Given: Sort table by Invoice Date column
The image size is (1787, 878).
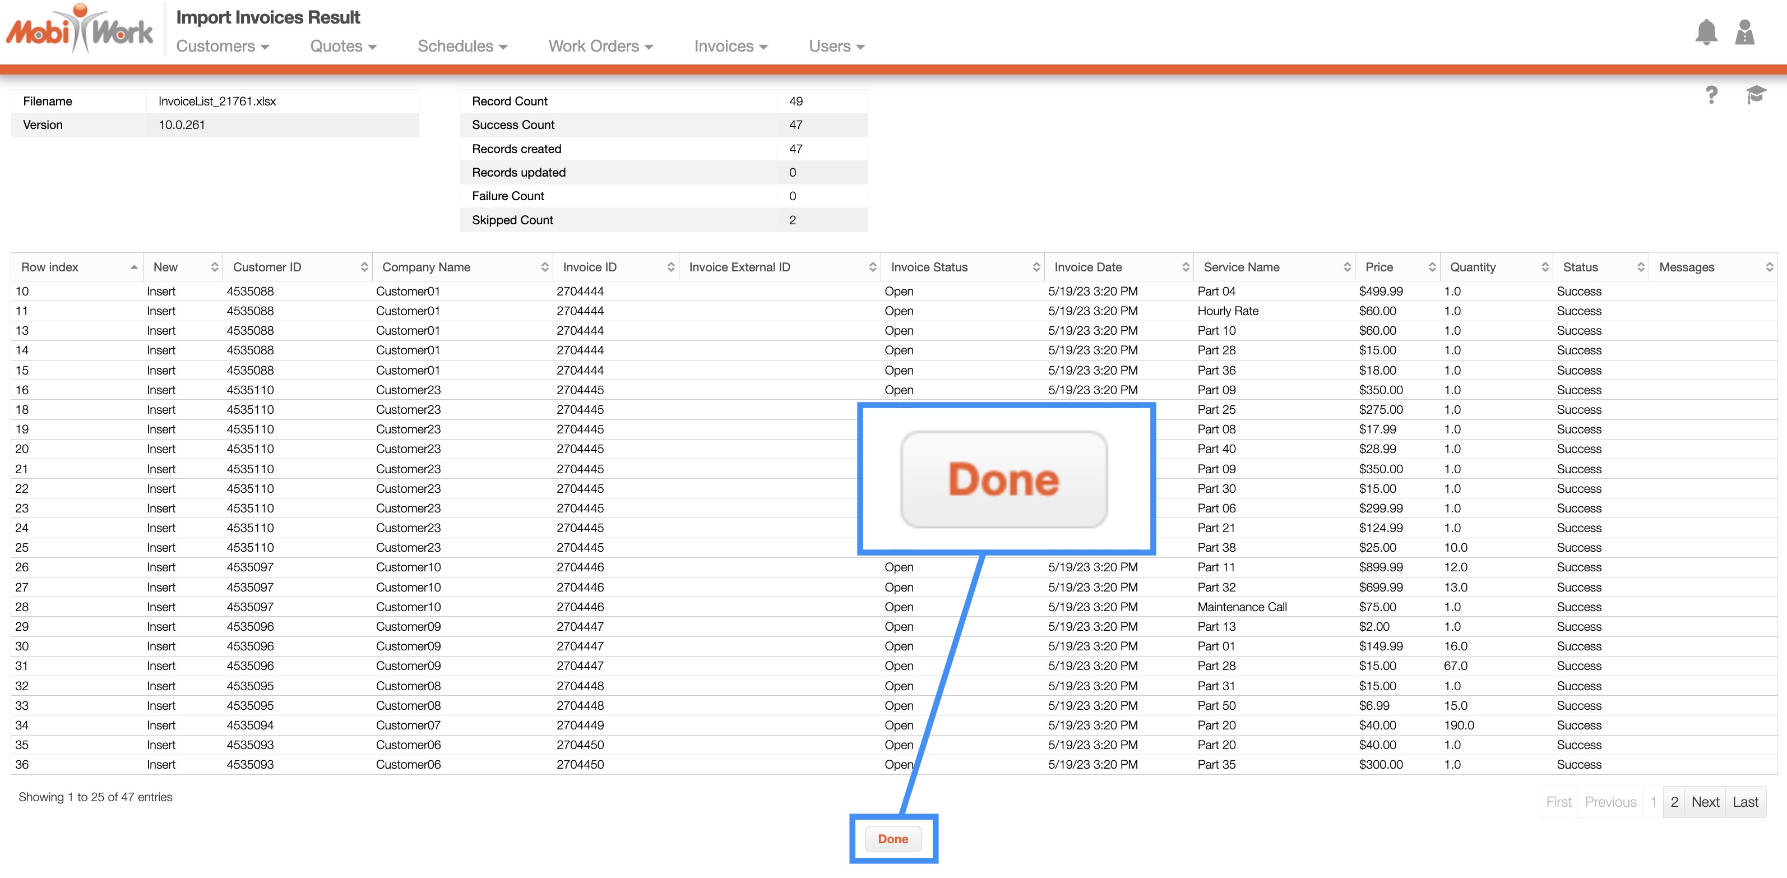Looking at the screenshot, I should click(x=1185, y=267).
